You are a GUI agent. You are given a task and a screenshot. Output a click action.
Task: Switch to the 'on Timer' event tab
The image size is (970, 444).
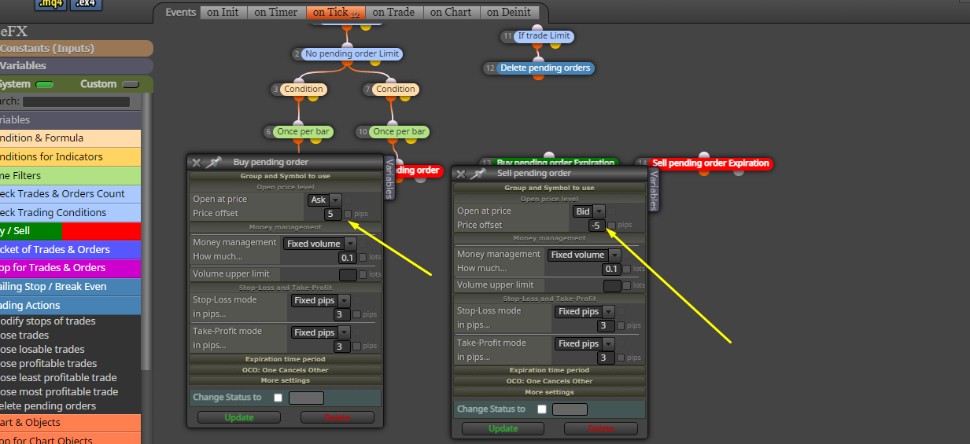point(276,13)
